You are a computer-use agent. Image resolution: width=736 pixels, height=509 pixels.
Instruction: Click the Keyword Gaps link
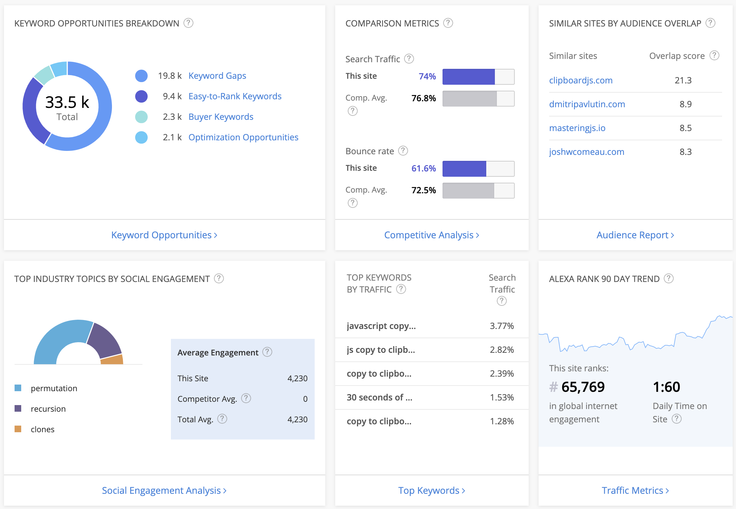[x=217, y=75]
